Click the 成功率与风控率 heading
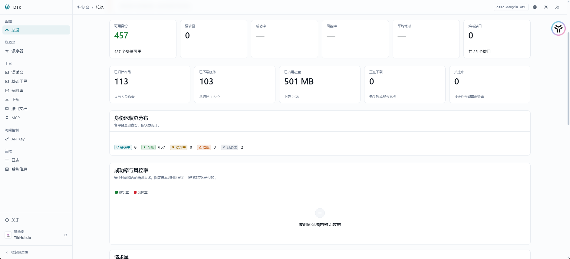The image size is (570, 259). tap(131, 170)
